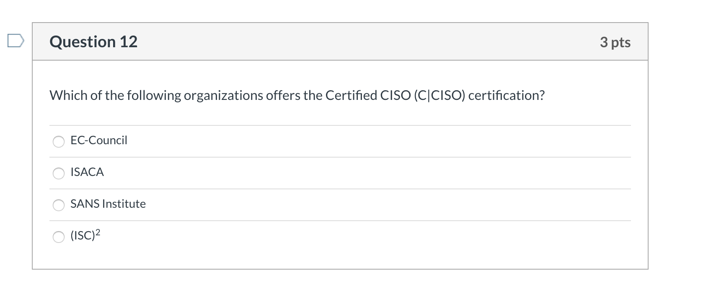711x288 pixels.
Task: Click the word "Which" starting the question
Action: click(68, 95)
